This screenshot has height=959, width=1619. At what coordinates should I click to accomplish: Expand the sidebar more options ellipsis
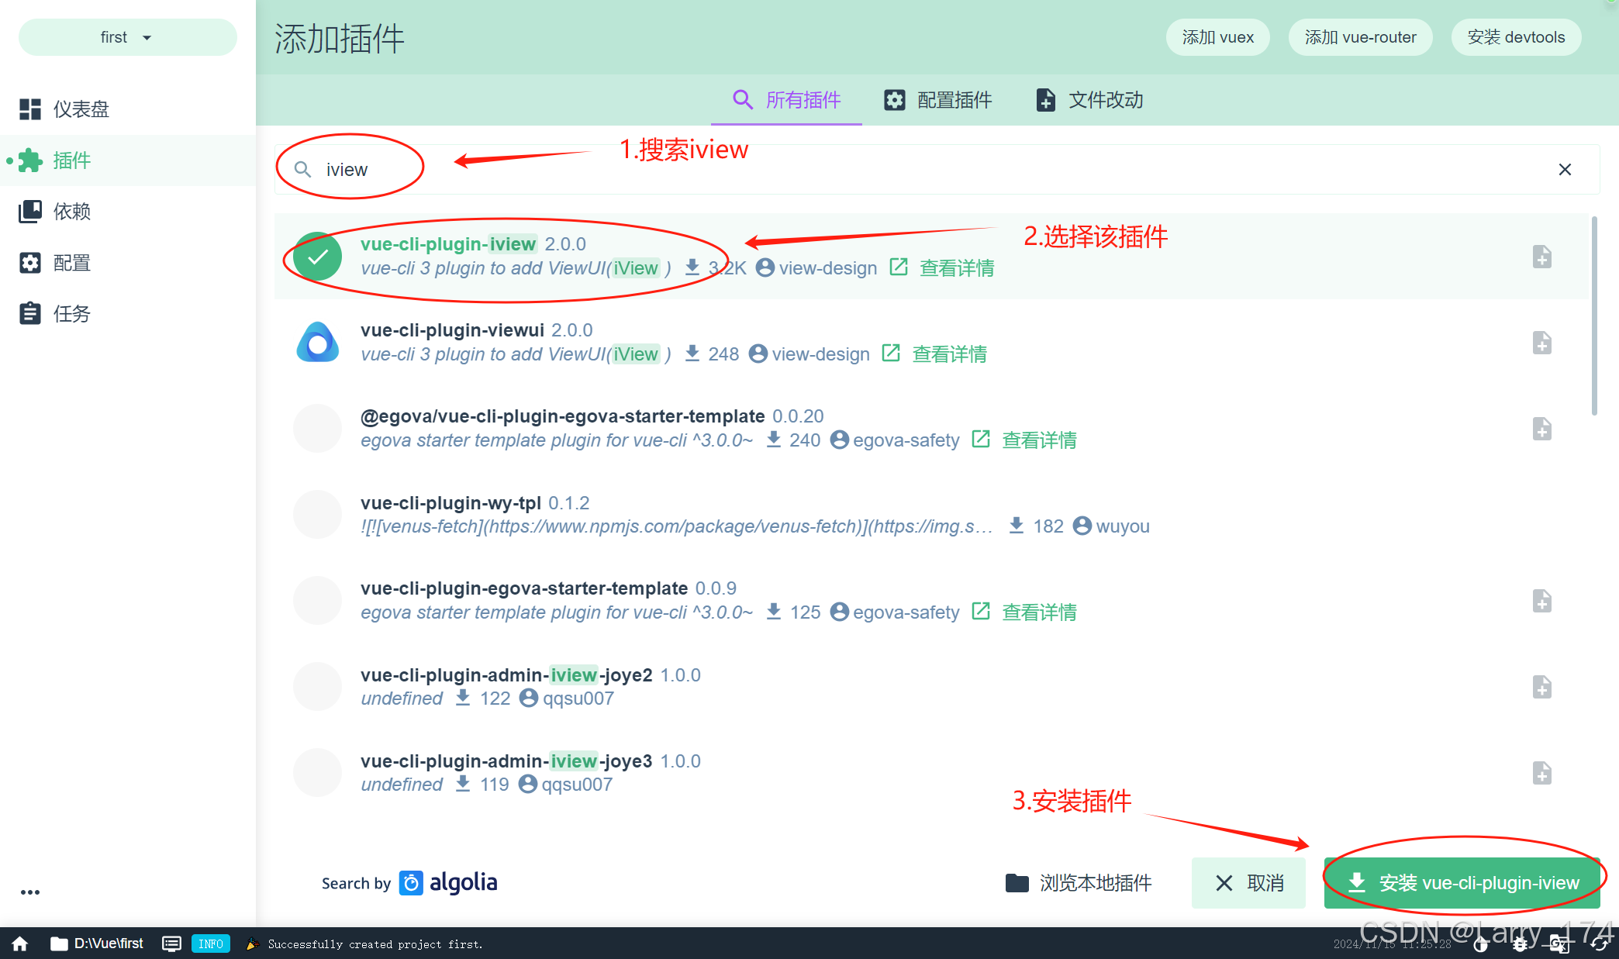coord(30,892)
